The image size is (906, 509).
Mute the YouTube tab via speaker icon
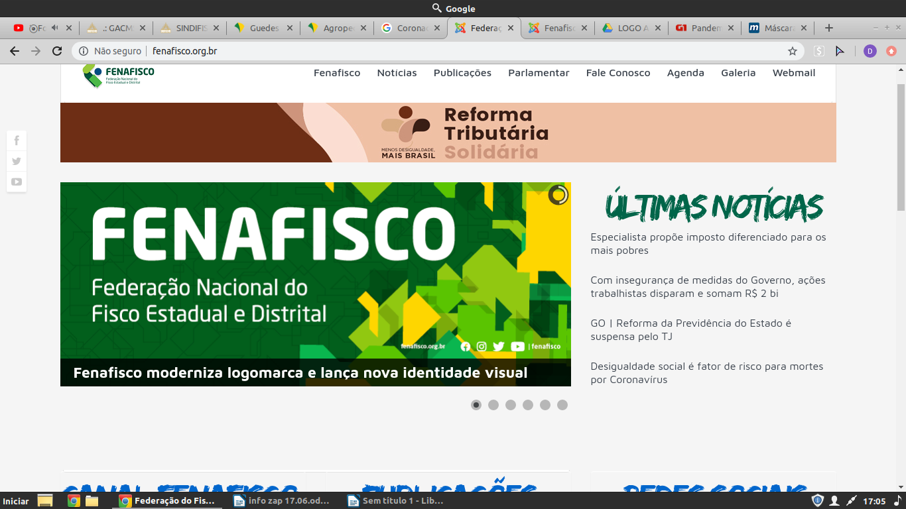pos(54,28)
